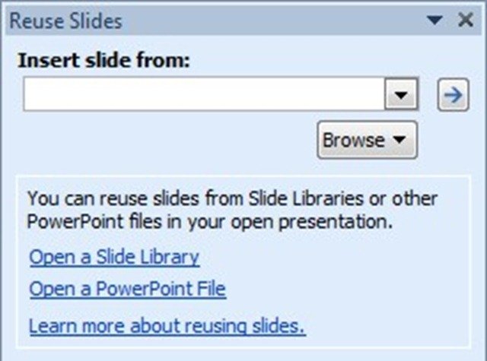Click the Open a PowerPoint File link

[x=127, y=290]
